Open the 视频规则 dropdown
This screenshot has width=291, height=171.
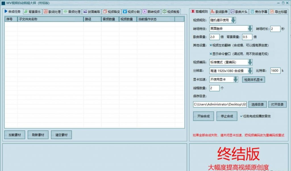pyautogui.click(x=233, y=20)
